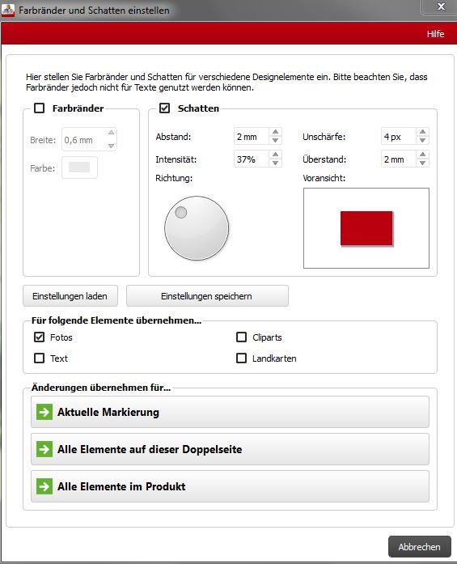
Task: Increase Abstand value with up arrow
Action: click(276, 132)
